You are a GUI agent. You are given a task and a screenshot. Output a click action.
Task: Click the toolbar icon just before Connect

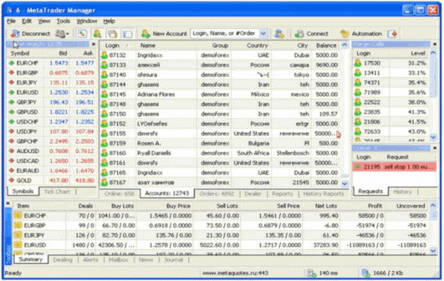pos(279,33)
